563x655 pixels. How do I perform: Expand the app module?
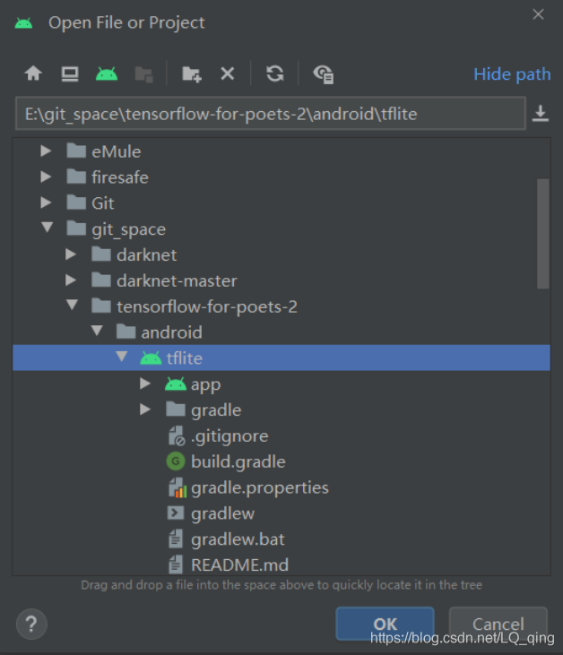(x=145, y=384)
